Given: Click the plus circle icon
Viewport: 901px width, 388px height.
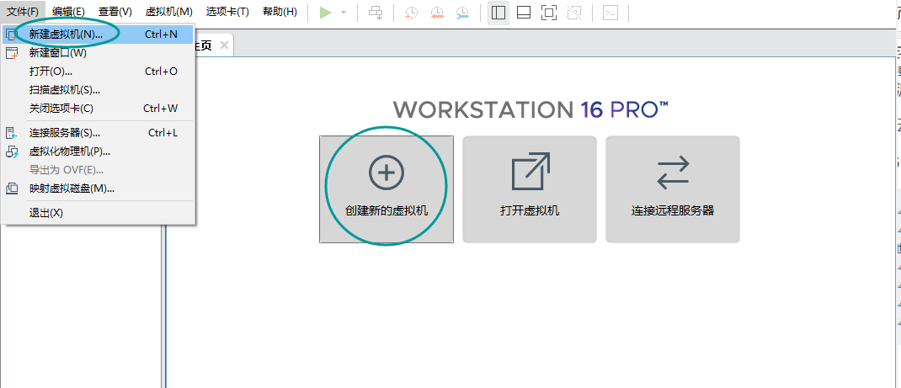Looking at the screenshot, I should [x=387, y=172].
